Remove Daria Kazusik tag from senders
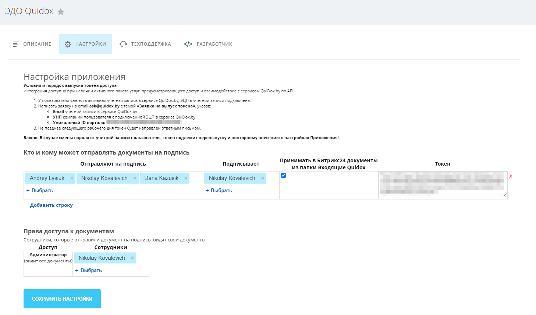 pyautogui.click(x=186, y=178)
